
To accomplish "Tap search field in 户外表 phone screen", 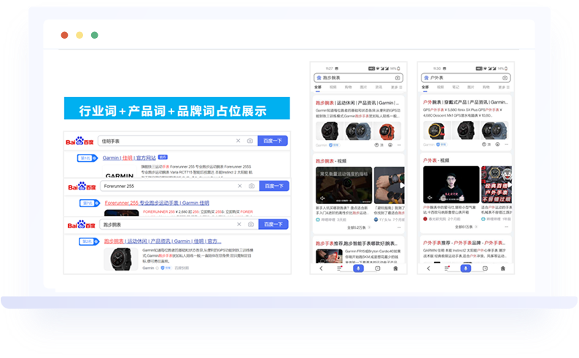I will coord(466,78).
